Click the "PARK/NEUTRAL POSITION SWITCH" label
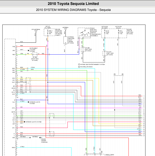155x156 pixels. click(96, 32)
